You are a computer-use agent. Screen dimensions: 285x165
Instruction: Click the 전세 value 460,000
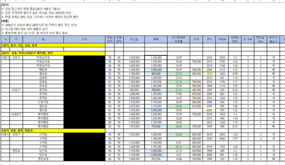point(197,90)
